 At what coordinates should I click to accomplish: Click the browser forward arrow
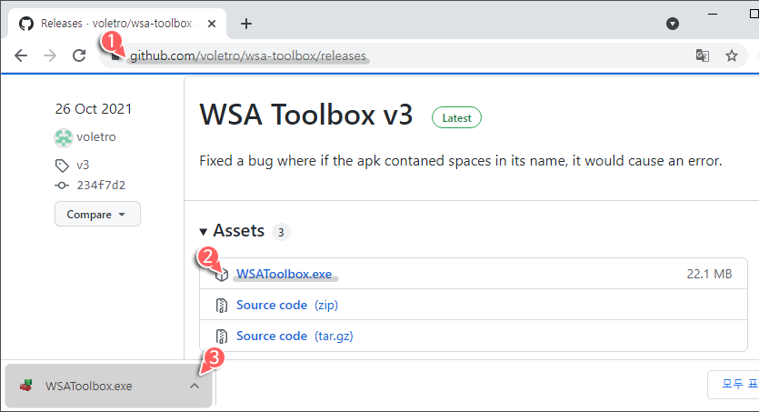point(50,55)
